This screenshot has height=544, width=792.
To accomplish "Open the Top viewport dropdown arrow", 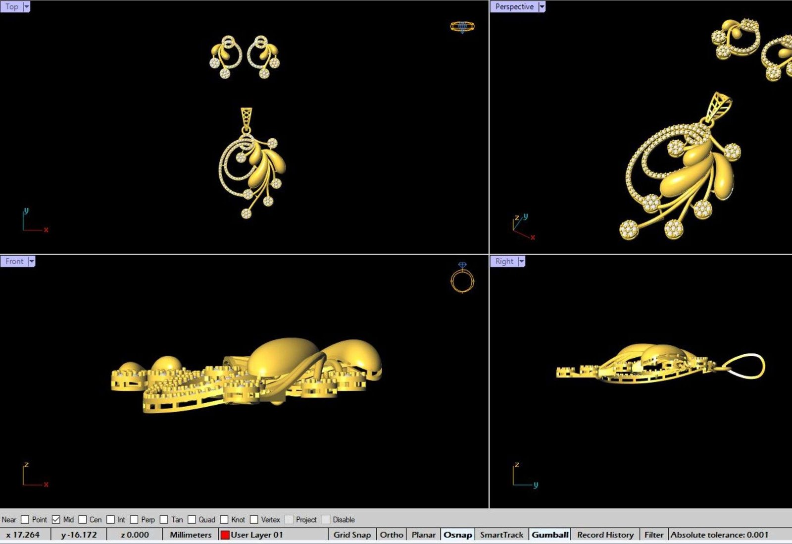I will pos(27,6).
